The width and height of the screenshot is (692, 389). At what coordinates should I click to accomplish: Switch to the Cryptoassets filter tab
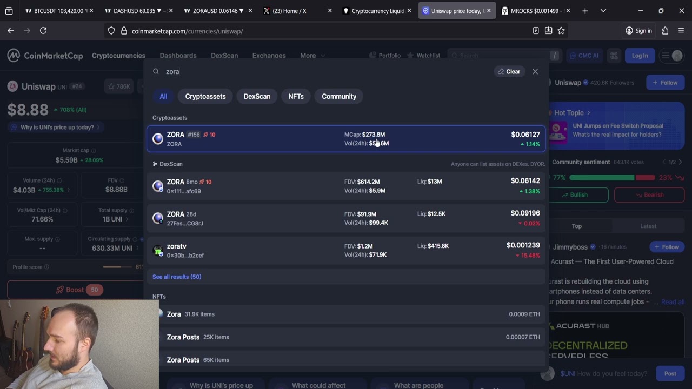205,96
